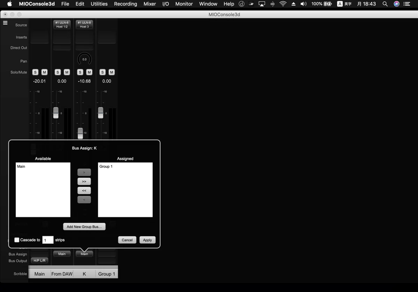The width and height of the screenshot is (418, 292).
Task: Apply the bus assignment
Action: click(x=147, y=240)
